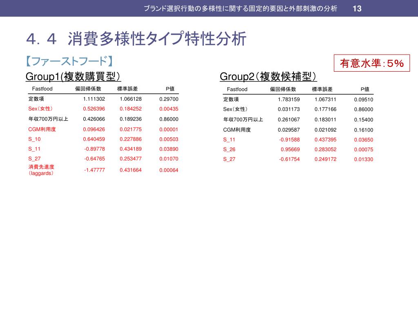Select the red value 0.096426
The height and width of the screenshot is (313, 418).
click(94, 129)
